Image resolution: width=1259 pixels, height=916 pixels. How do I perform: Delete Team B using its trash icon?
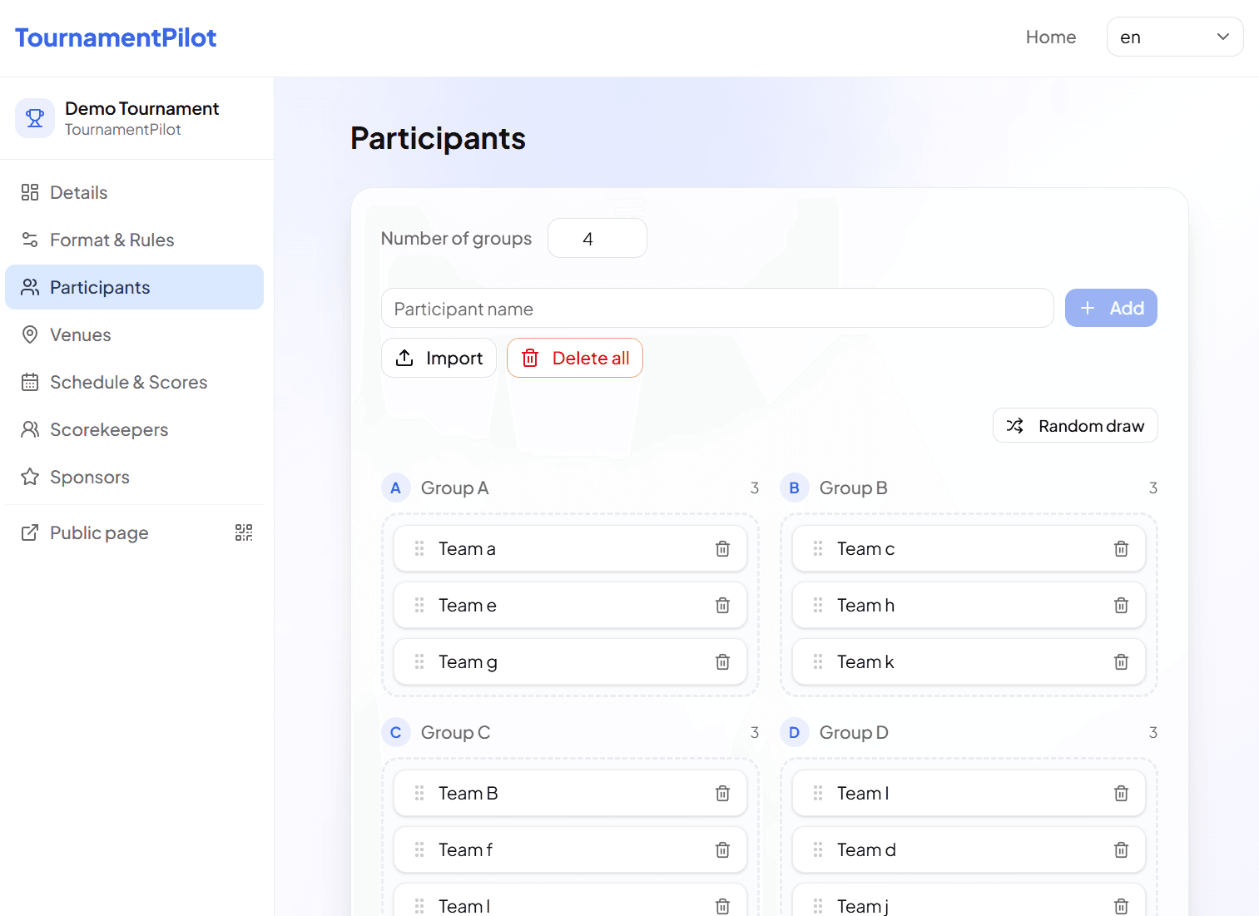pyautogui.click(x=722, y=794)
